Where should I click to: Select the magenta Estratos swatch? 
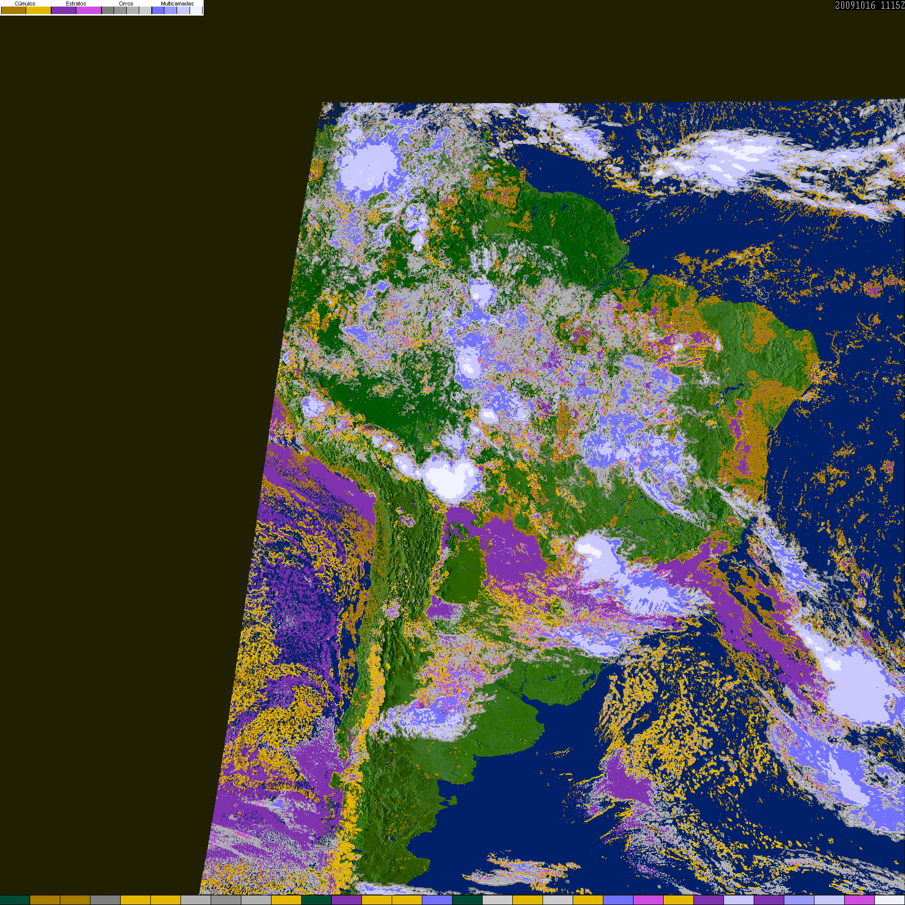88,10
